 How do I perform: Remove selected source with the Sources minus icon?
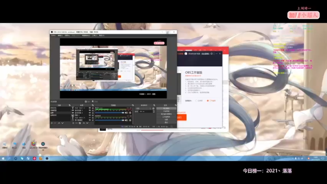click(76, 123)
